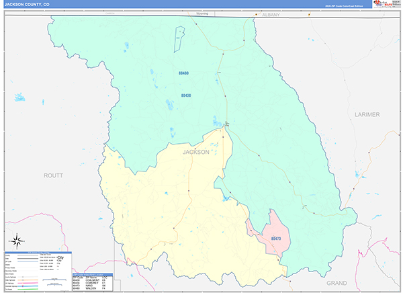Click the ZIP Code column heading in index
The image size is (403, 293).
coord(78,278)
